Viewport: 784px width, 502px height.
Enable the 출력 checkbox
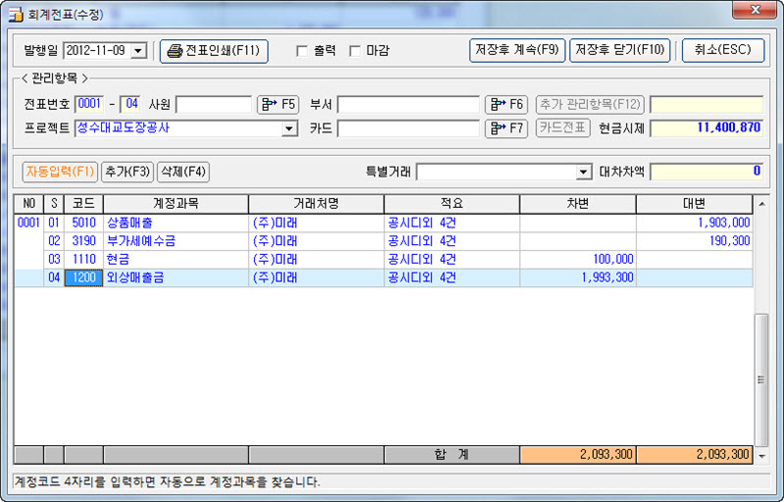pyautogui.click(x=302, y=51)
